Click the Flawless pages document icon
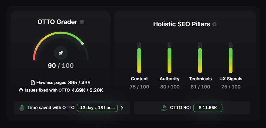266x128 pixels. click(x=33, y=83)
